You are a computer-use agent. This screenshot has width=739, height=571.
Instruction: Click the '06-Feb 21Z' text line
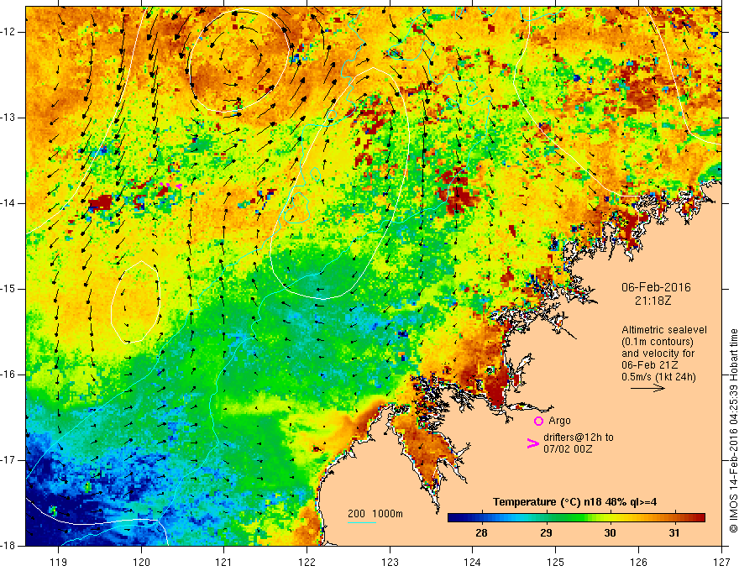(x=651, y=364)
